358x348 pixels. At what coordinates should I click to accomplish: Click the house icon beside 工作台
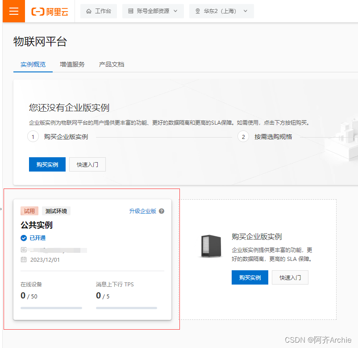click(89, 11)
